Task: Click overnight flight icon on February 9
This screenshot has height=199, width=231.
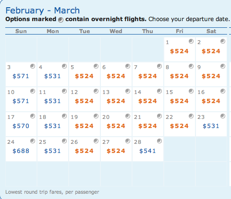Action: coord(223,66)
